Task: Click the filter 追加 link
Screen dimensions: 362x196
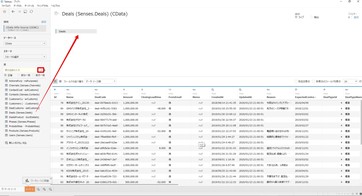Action: click(356, 17)
